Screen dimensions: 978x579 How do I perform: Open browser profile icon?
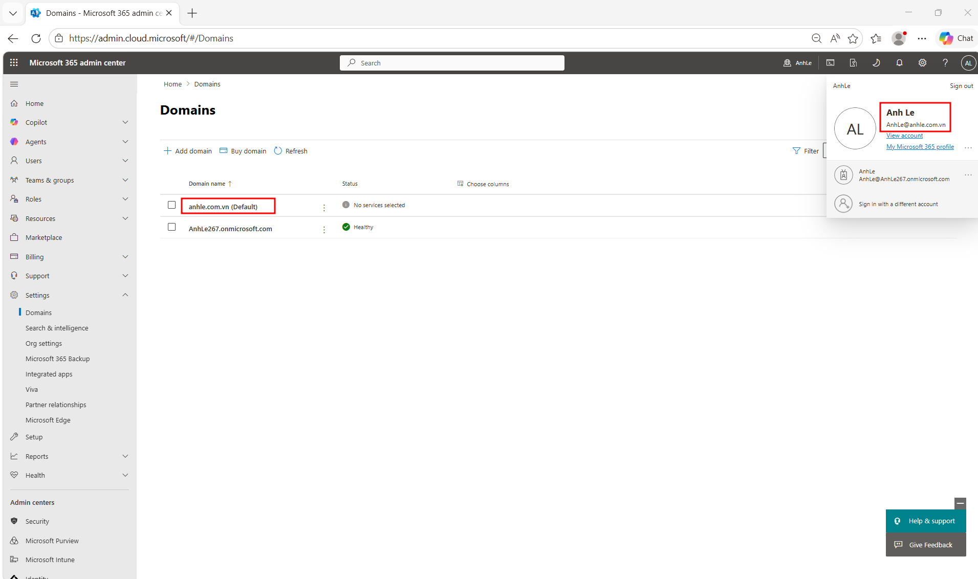point(899,38)
